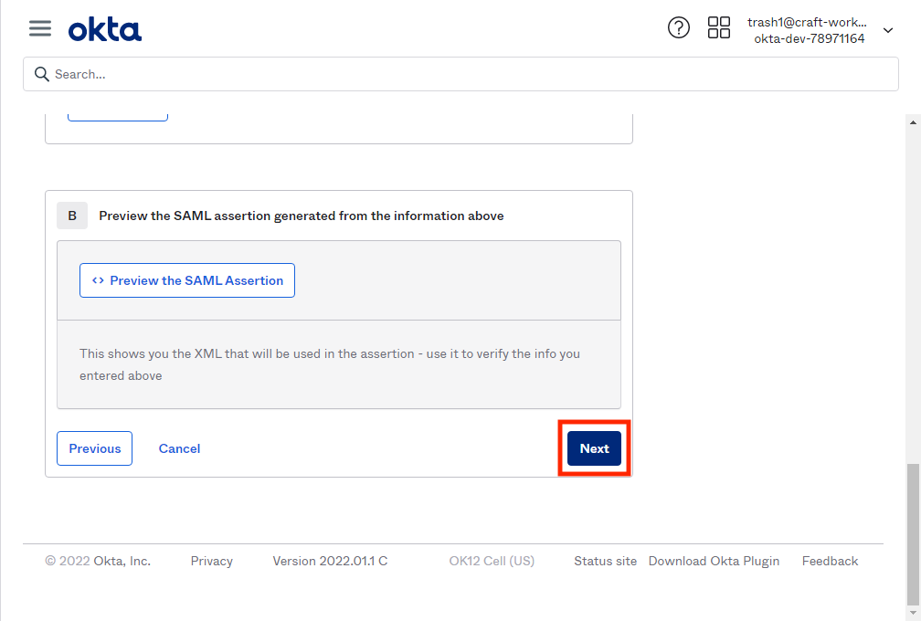Open the Feedback link

coord(830,561)
